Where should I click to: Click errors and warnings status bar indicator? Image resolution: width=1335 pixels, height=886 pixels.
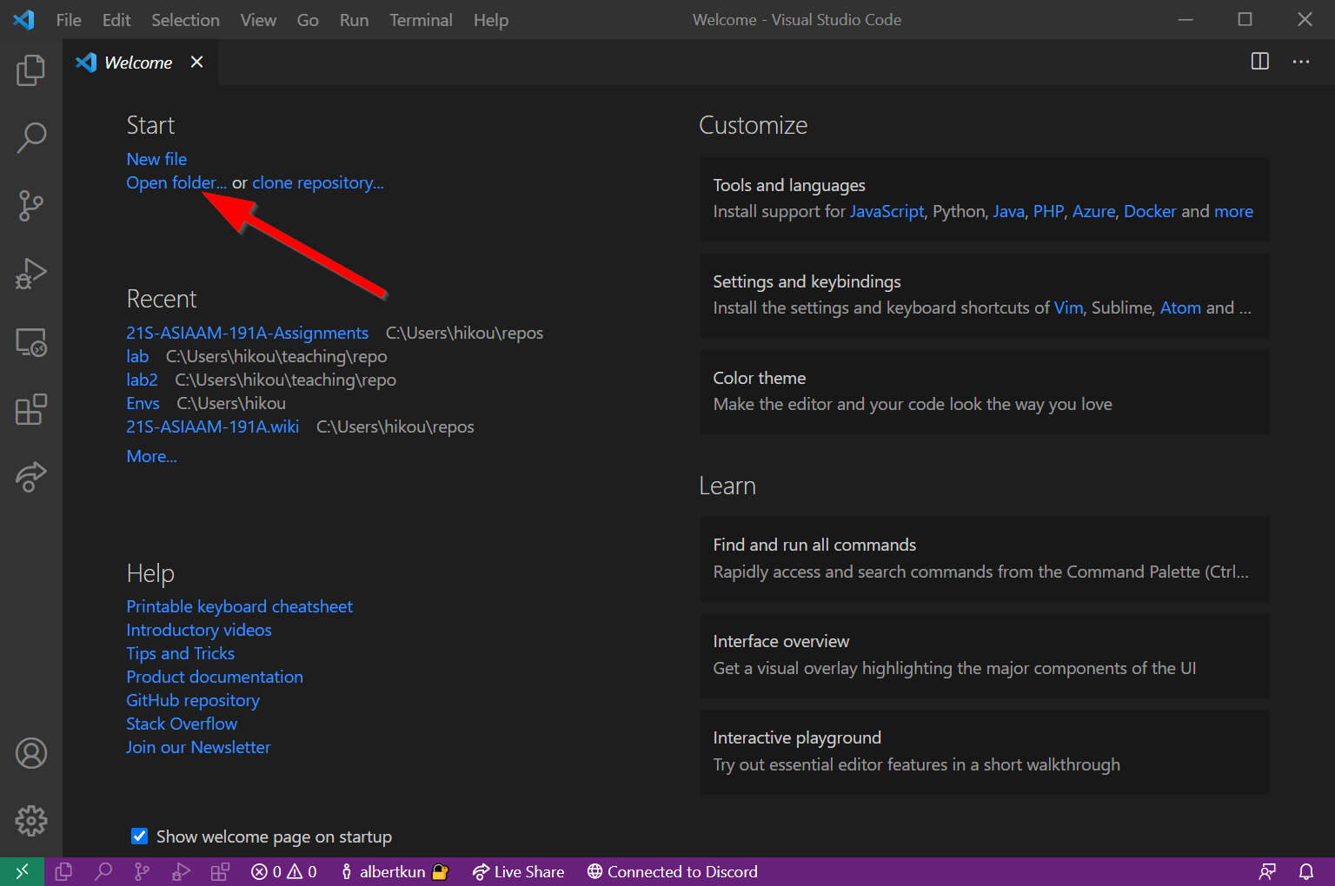(284, 871)
